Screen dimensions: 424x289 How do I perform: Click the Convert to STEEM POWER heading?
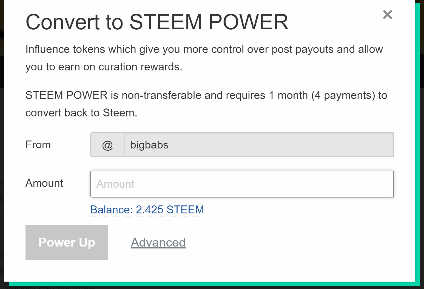(x=157, y=22)
